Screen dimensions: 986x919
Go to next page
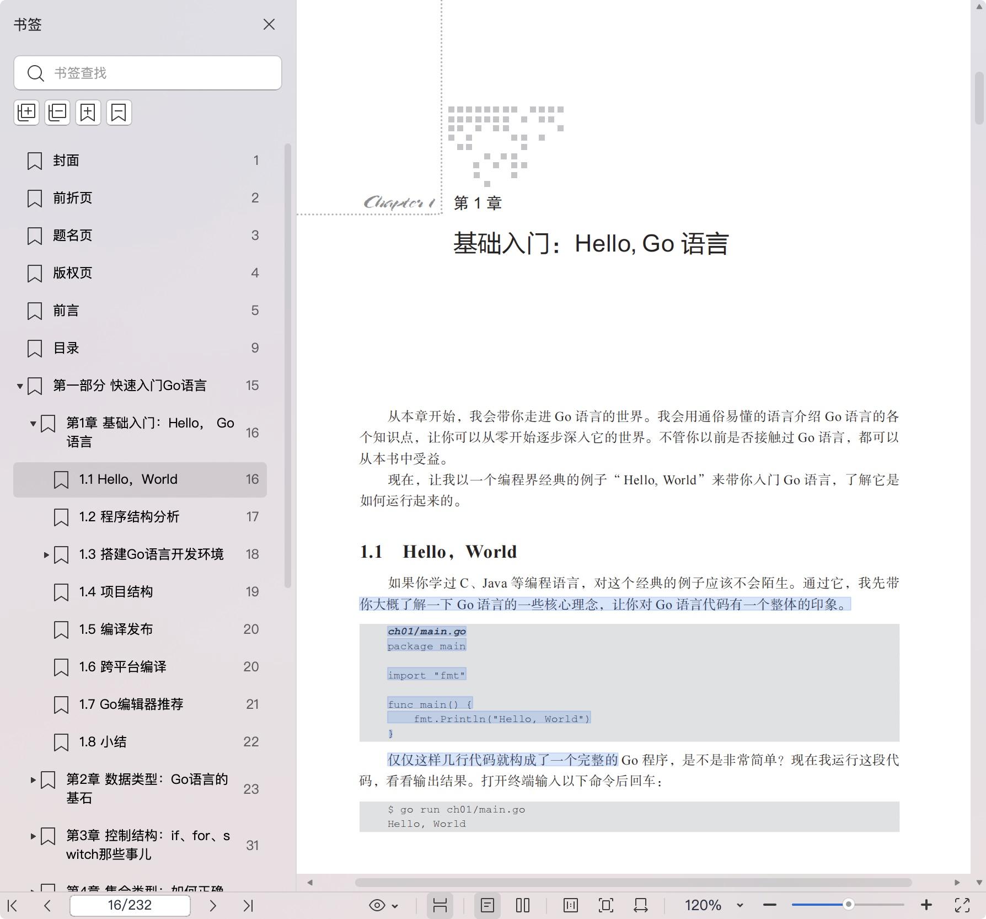(213, 905)
